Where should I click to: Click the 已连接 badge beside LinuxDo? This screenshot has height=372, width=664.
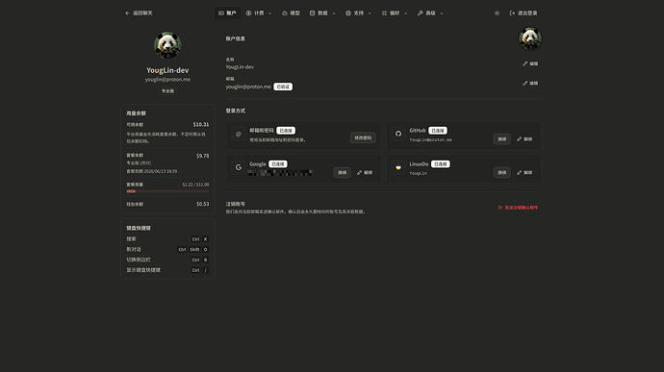(441, 163)
